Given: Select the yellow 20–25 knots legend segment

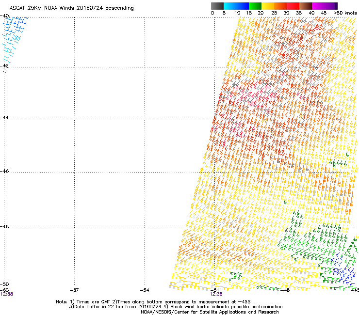Looking at the screenshot, I should coord(268,6).
